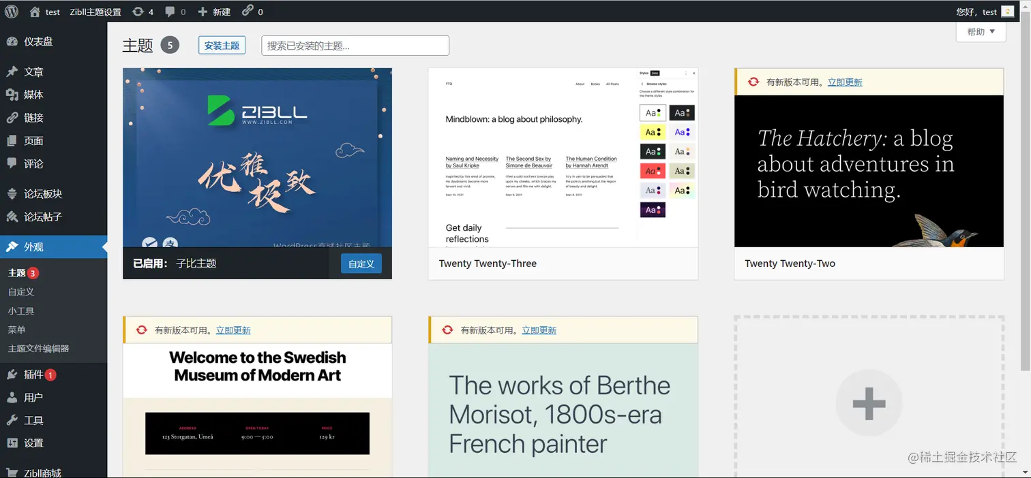
Task: Open Twenty Twenty-Three theme thumbnail
Action: [x=563, y=157]
